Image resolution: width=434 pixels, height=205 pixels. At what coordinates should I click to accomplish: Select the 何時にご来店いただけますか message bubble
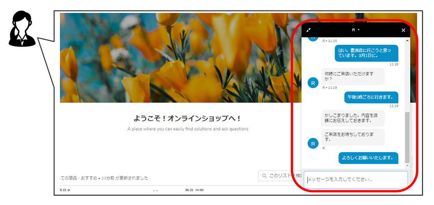[x=353, y=77]
